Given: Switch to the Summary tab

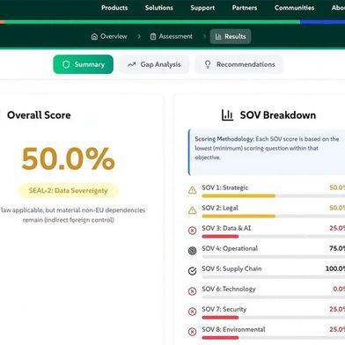Looking at the screenshot, I should [83, 64].
